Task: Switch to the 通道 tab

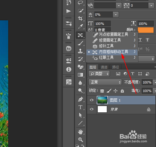Action: click(104, 67)
